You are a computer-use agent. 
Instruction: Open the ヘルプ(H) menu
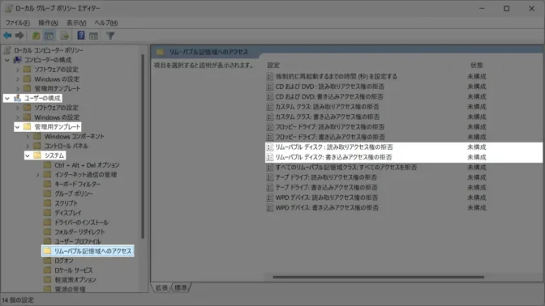coord(106,23)
